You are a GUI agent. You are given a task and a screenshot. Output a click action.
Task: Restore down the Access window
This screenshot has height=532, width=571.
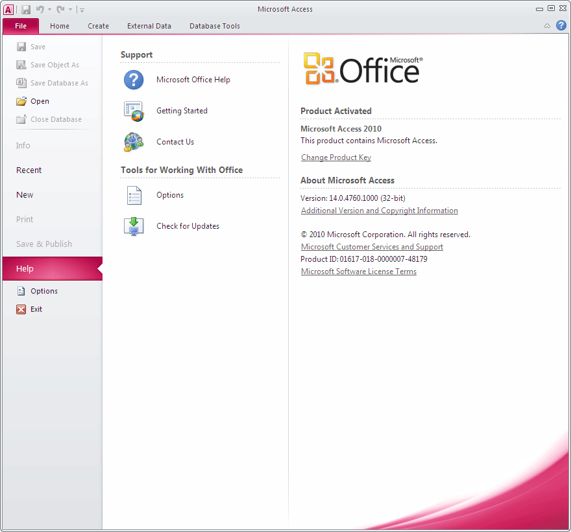551,8
